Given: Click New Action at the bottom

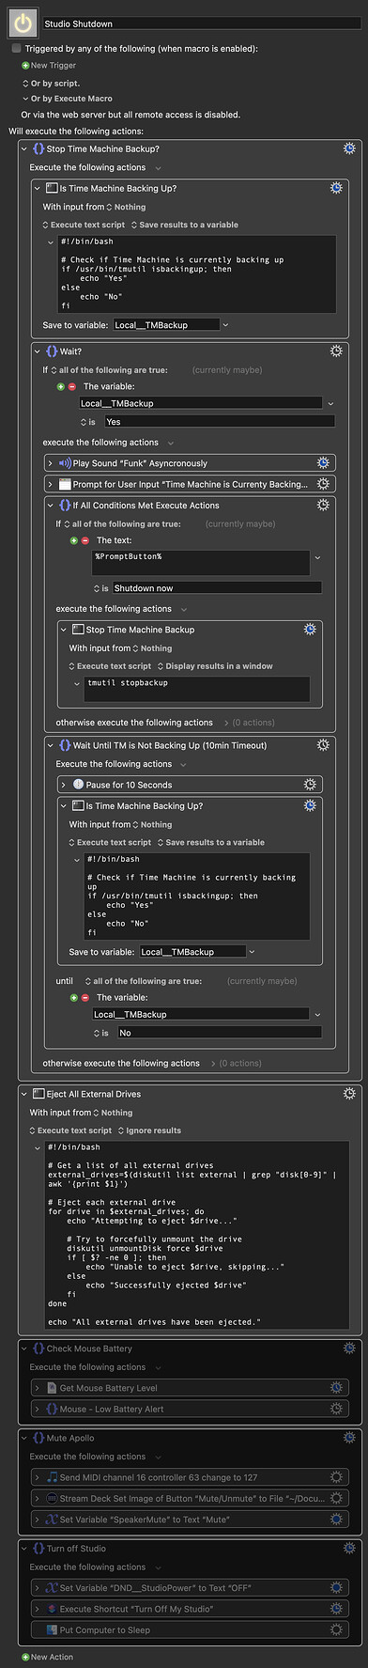Looking at the screenshot, I should click(x=47, y=1657).
